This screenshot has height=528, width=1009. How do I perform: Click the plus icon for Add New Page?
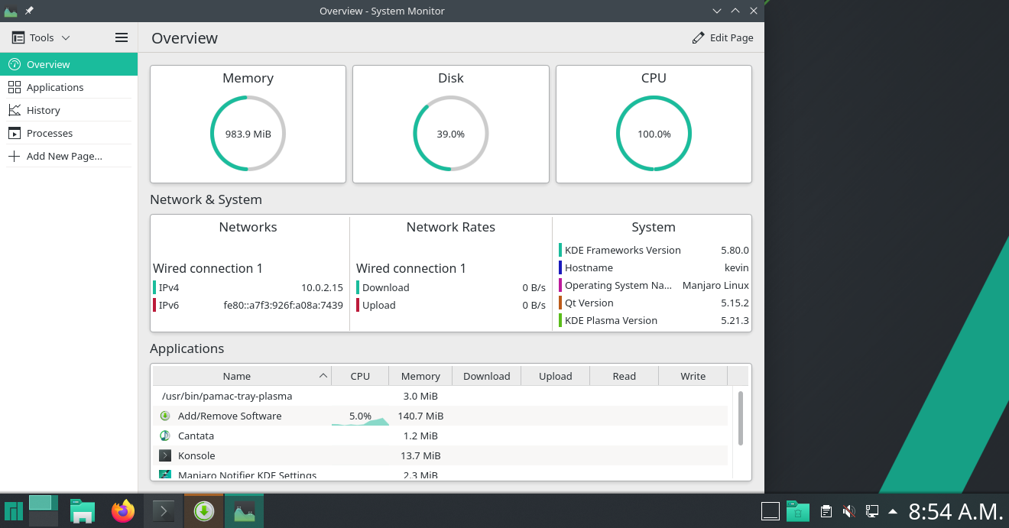click(x=14, y=156)
